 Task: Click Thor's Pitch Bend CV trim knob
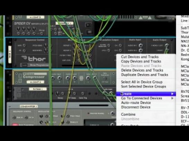tap(46, 46)
